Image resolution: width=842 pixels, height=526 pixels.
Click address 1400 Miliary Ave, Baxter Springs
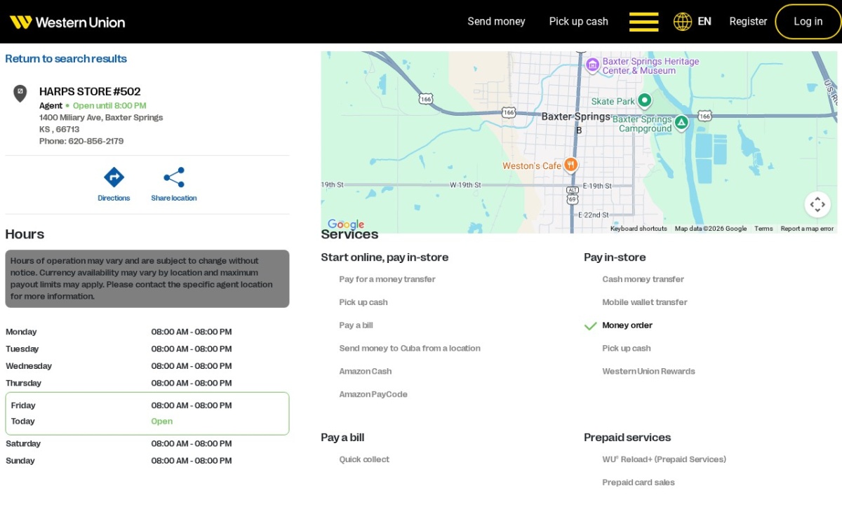click(x=101, y=118)
